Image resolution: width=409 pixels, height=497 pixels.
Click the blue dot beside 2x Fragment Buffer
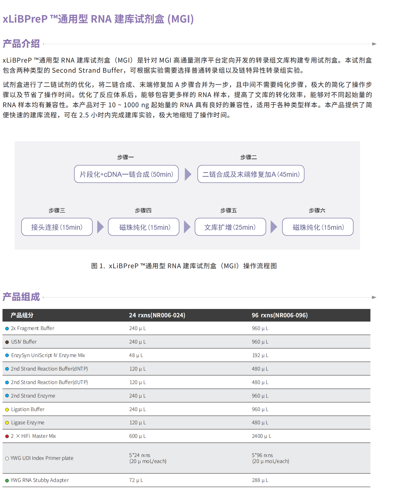[x=7, y=328]
